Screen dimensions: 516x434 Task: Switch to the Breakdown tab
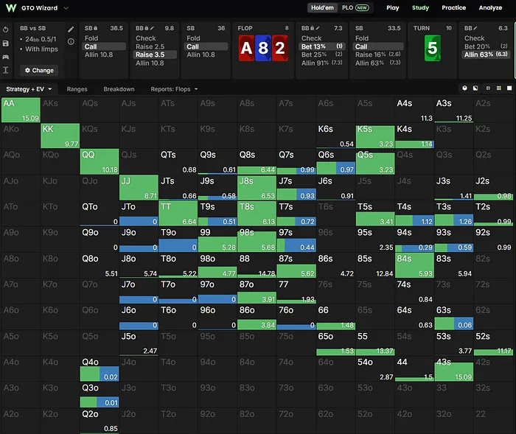(x=119, y=89)
